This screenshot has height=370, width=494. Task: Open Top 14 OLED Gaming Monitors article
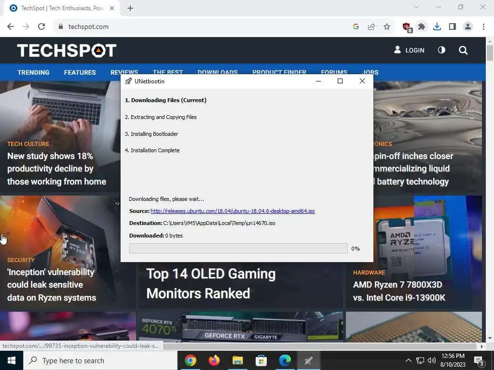click(x=211, y=283)
